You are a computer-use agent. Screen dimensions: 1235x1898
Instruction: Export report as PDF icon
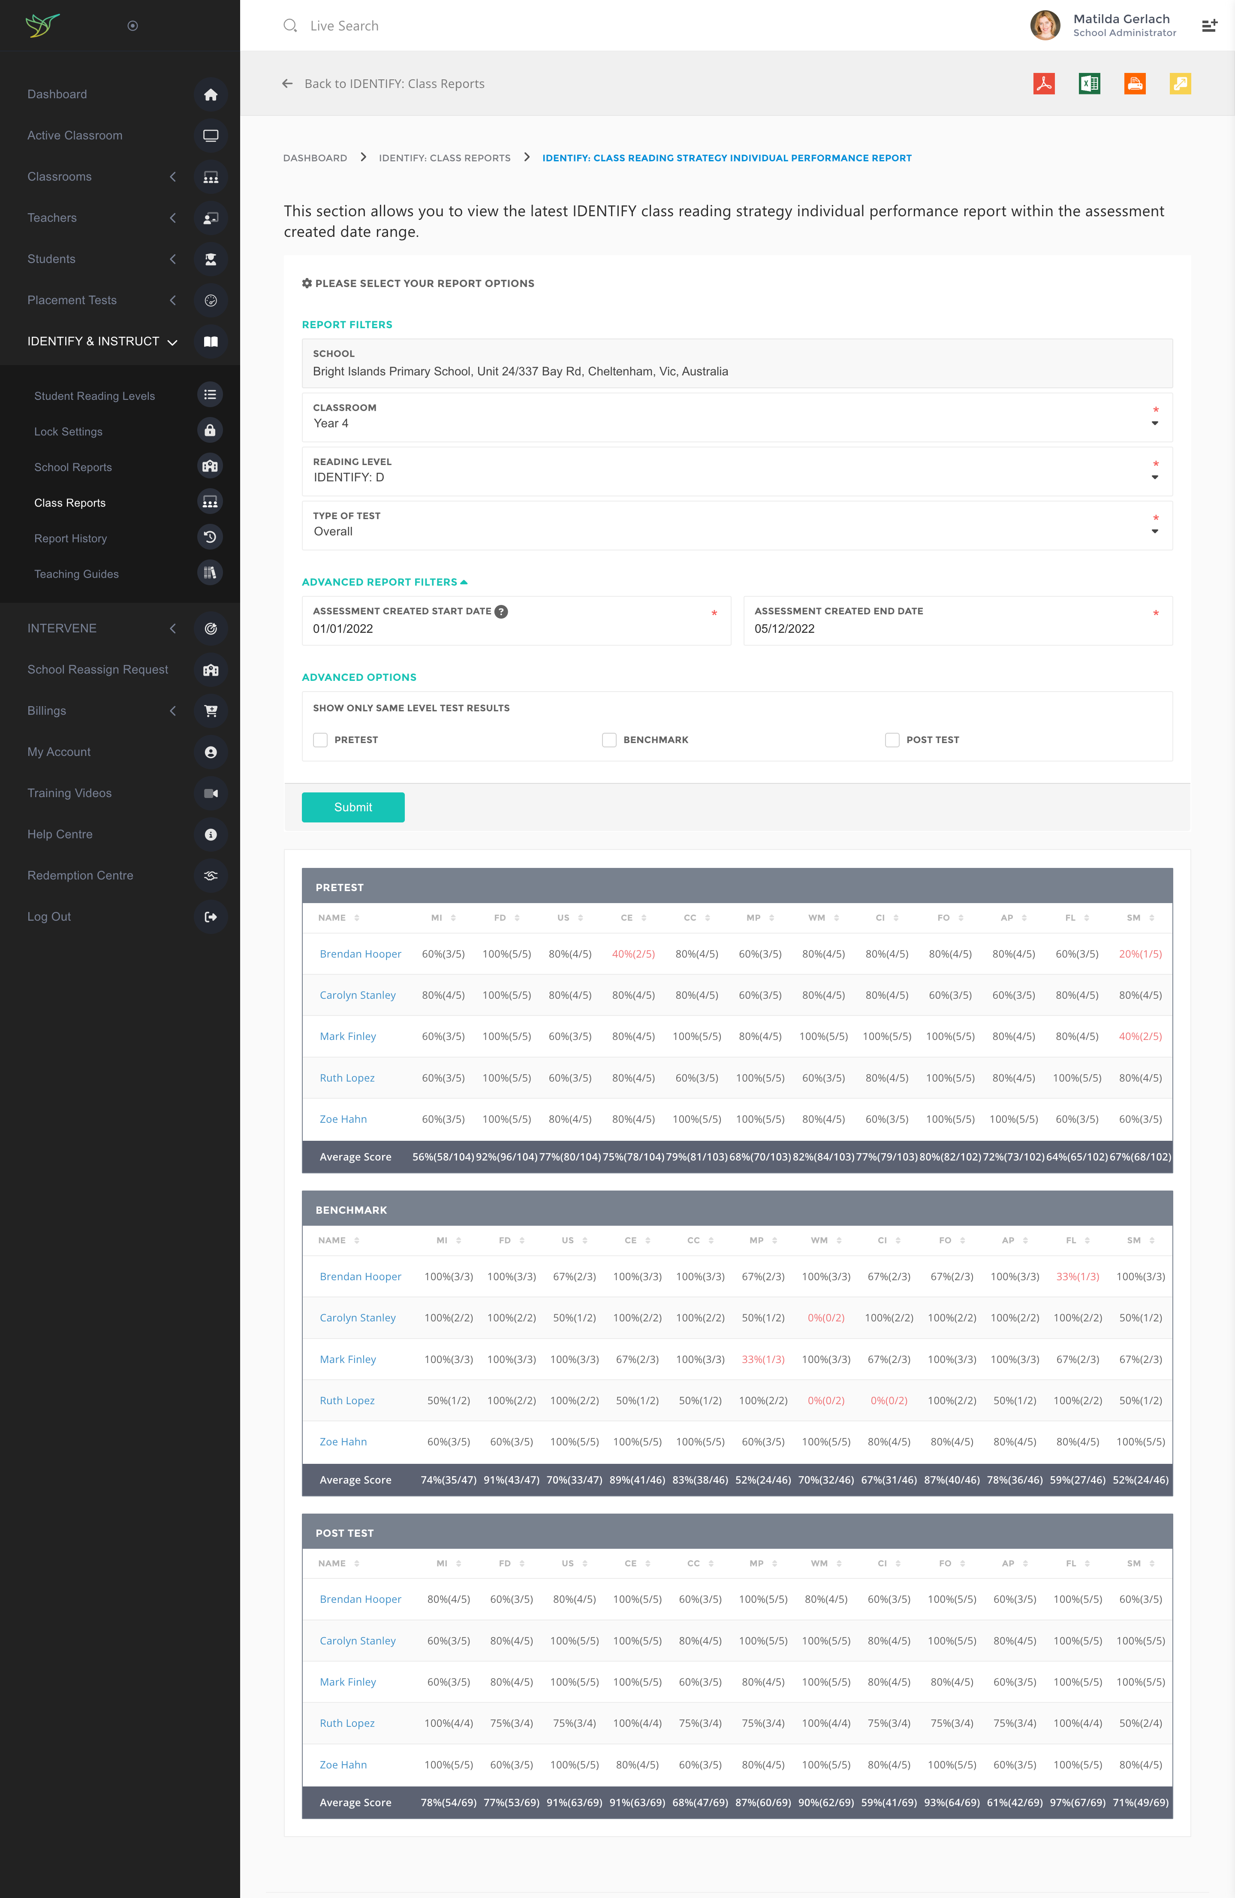tap(1044, 84)
